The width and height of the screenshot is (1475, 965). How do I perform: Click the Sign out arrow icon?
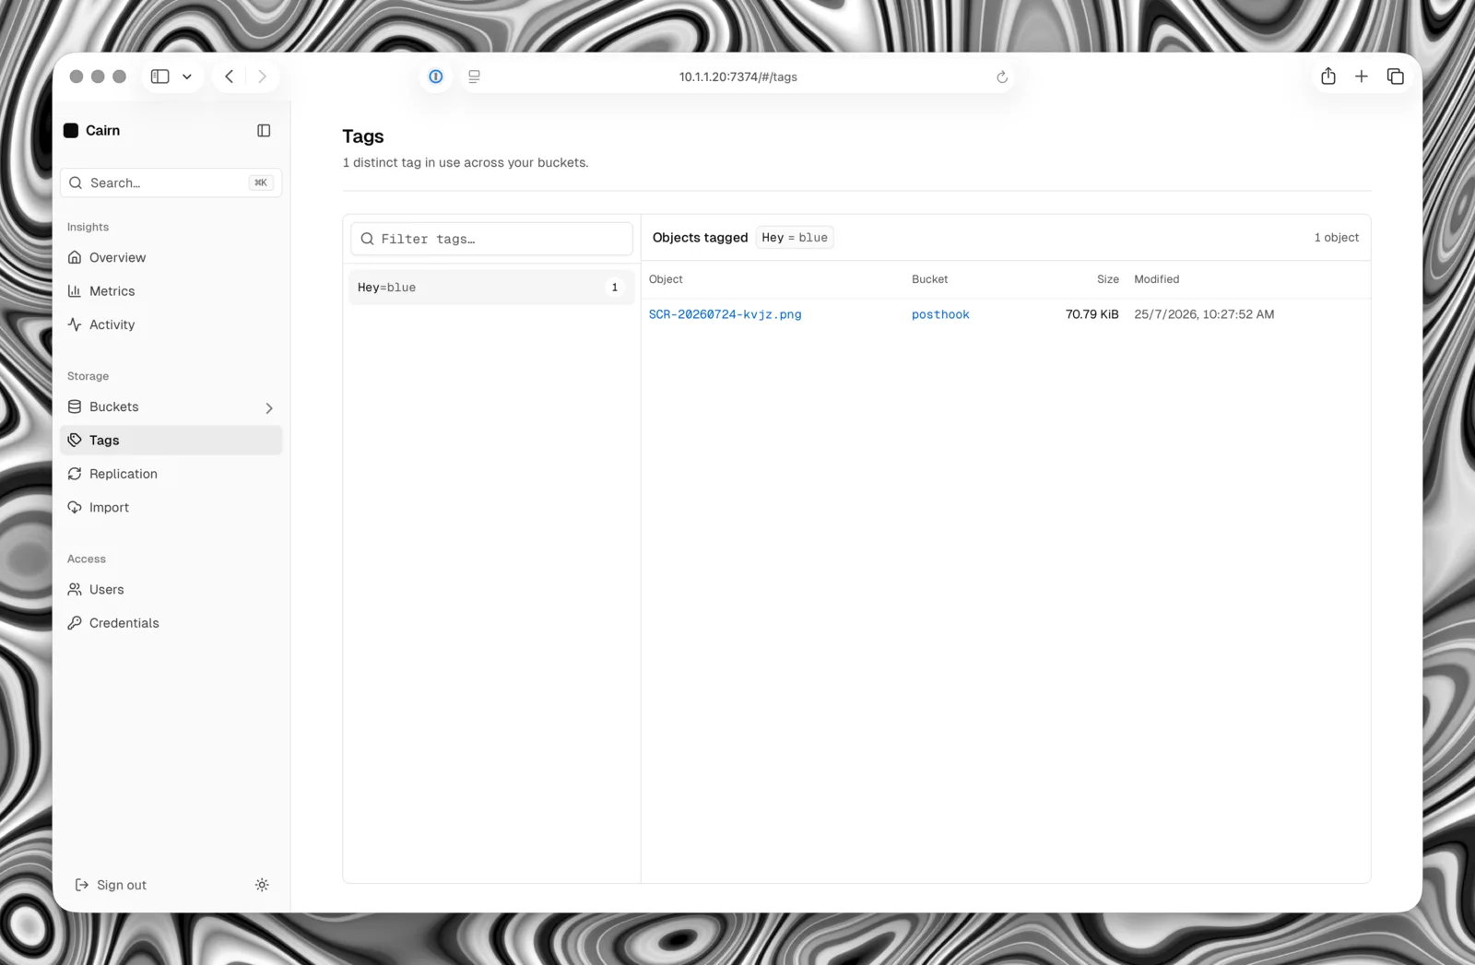coord(82,885)
